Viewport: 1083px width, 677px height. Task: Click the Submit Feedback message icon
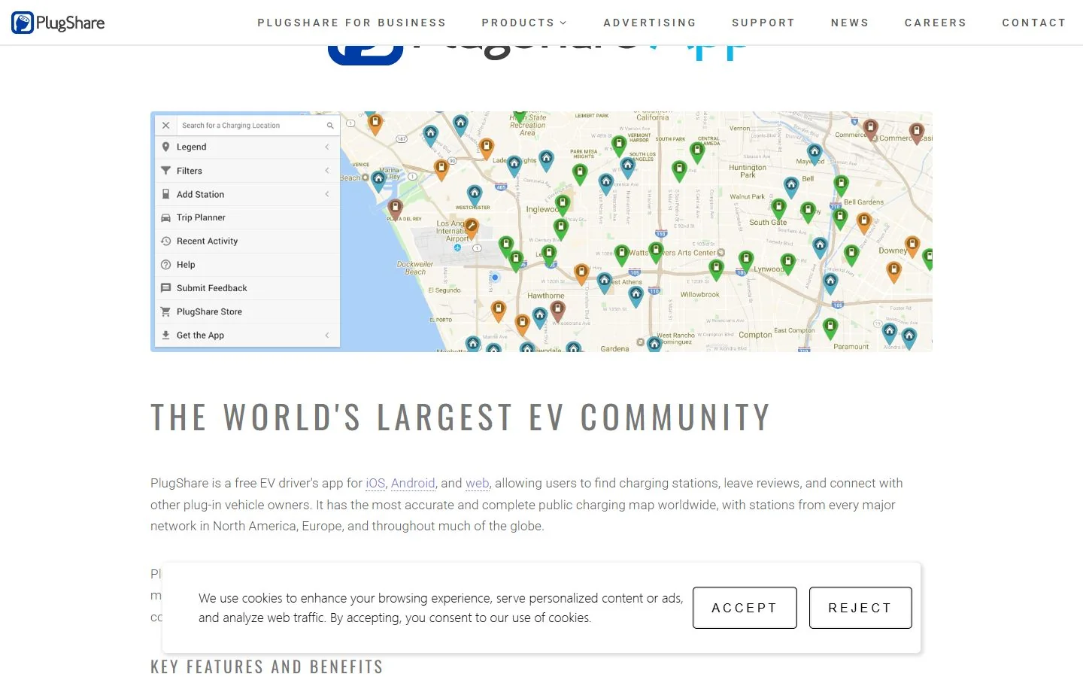pyautogui.click(x=165, y=288)
